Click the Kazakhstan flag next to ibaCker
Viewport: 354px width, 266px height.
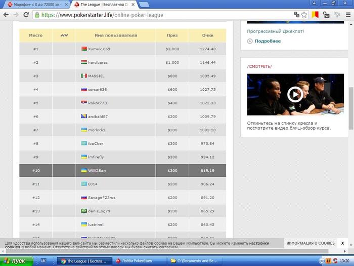pos(84,143)
